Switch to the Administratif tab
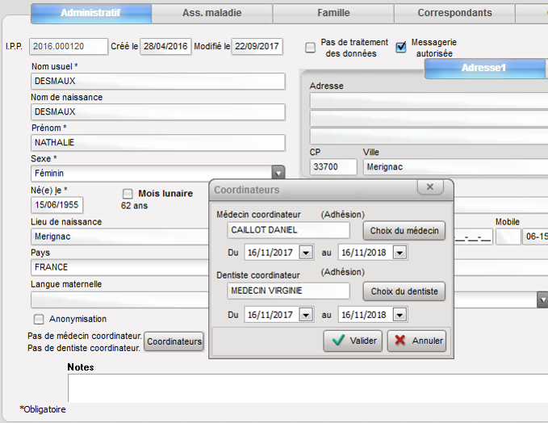The image size is (548, 423). pyautogui.click(x=91, y=13)
